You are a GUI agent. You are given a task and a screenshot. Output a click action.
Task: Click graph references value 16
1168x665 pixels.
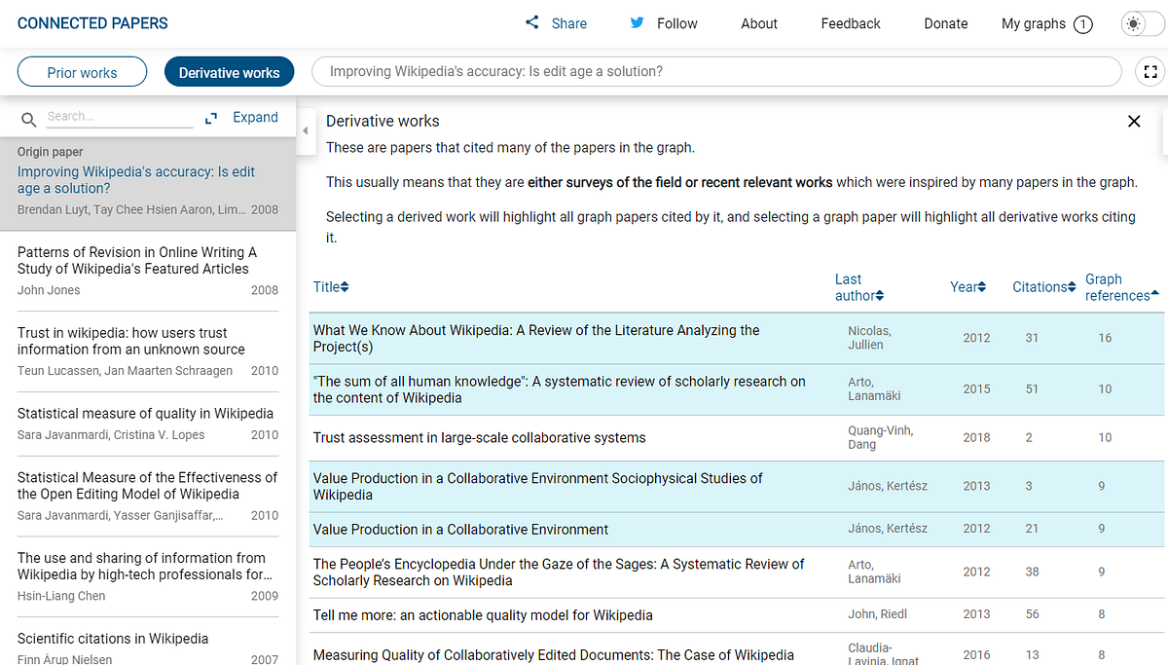click(1105, 338)
